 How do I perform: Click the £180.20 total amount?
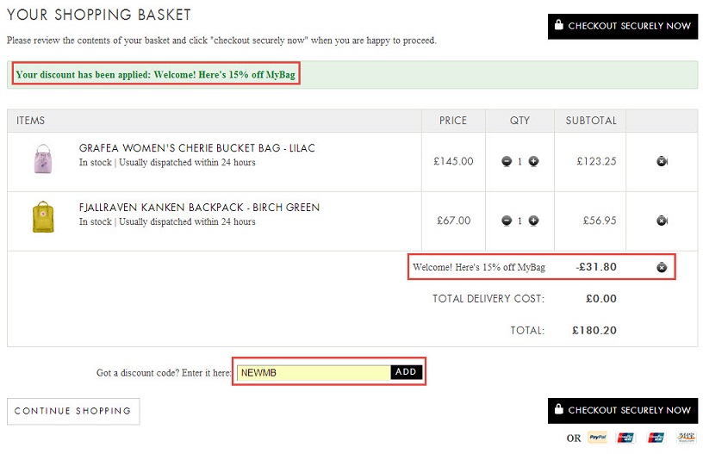click(x=594, y=330)
